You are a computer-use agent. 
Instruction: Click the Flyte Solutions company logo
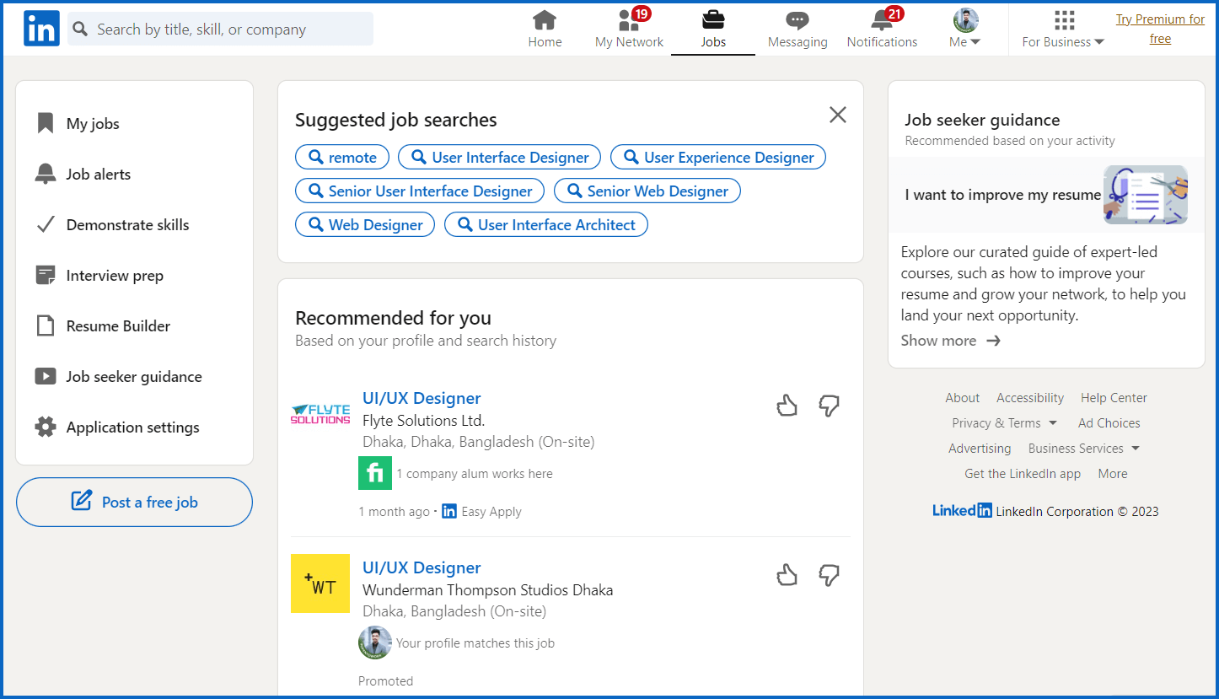point(320,414)
